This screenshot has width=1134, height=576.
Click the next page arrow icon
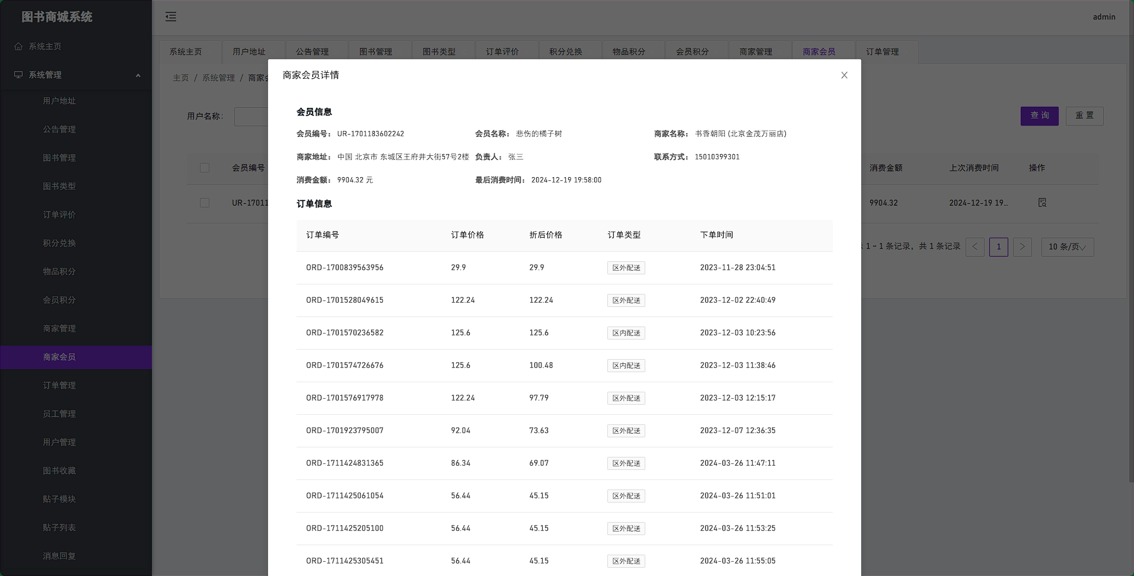tap(1022, 247)
